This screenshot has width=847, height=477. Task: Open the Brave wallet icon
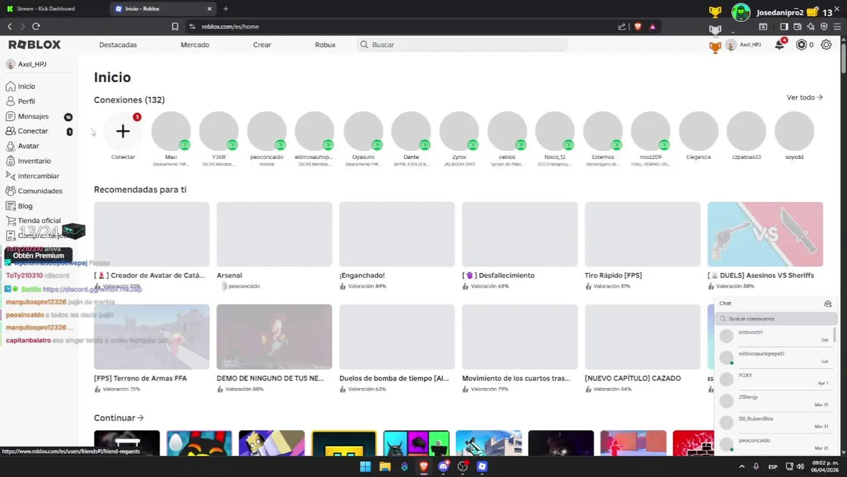(x=797, y=26)
